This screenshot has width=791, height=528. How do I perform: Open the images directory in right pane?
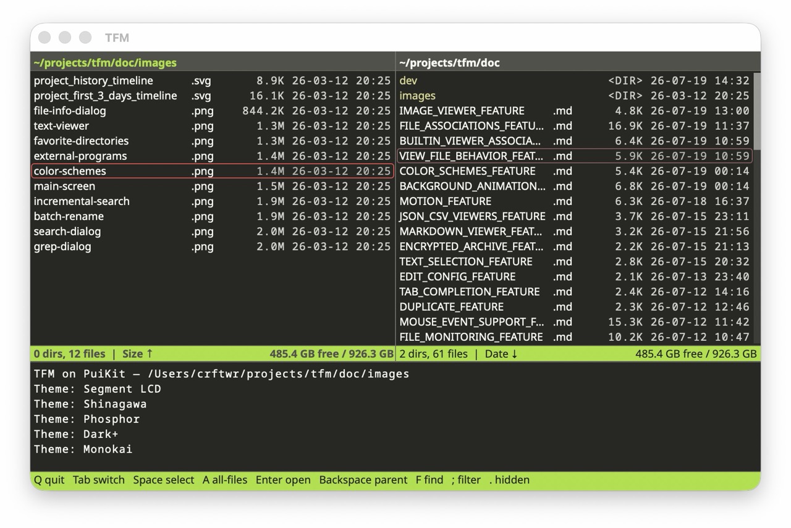click(x=575, y=96)
